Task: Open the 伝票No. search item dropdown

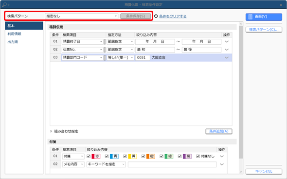Action: tap(82, 50)
